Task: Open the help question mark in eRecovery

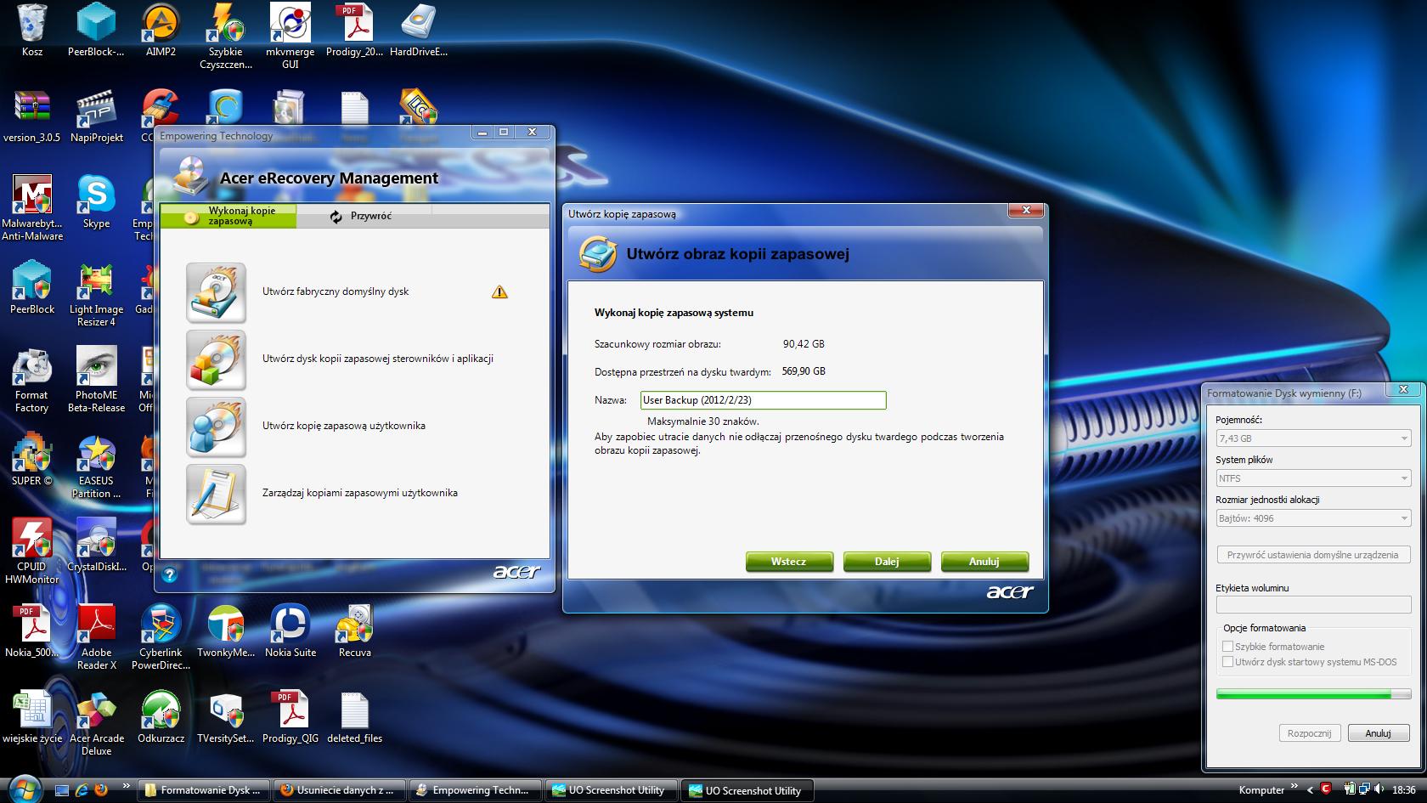Action: 169,574
